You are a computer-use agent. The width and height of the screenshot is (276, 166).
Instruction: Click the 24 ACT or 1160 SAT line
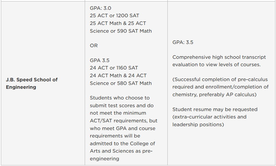click(114, 68)
